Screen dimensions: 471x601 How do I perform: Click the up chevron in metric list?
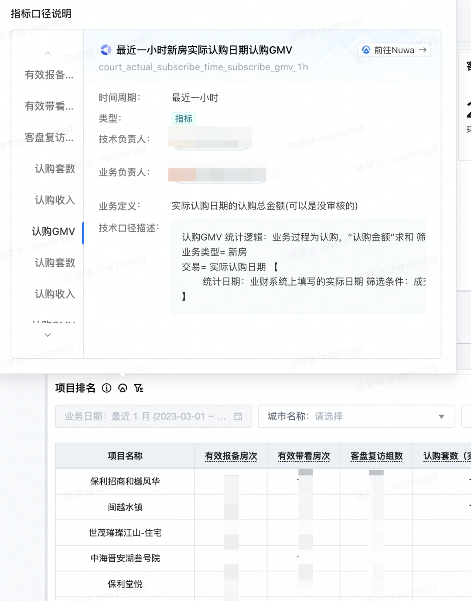[48, 53]
